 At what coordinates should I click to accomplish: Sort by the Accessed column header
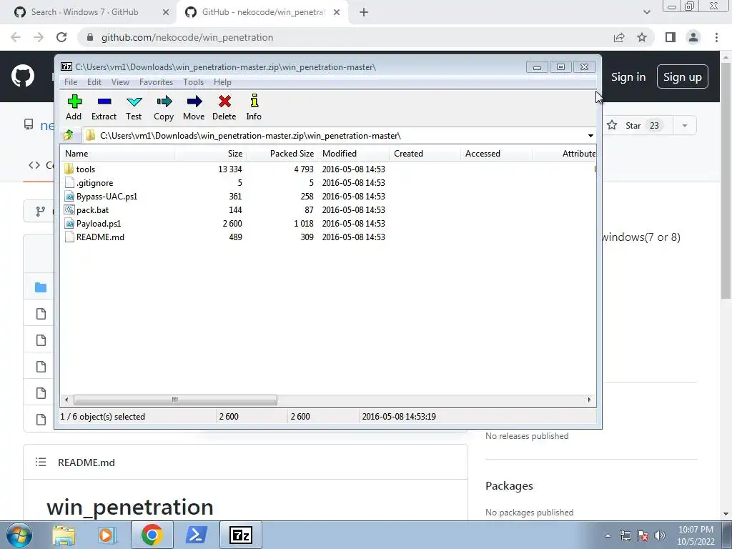click(496, 154)
